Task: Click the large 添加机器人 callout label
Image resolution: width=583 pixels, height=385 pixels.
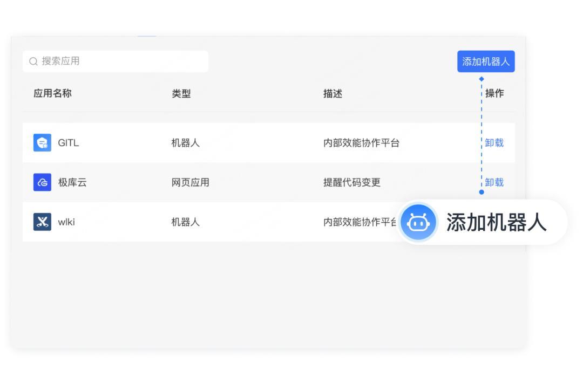Action: coord(497,222)
